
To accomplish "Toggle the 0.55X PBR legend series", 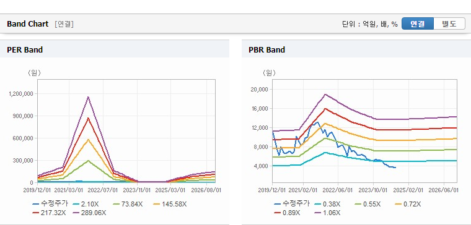I will 368,204.
